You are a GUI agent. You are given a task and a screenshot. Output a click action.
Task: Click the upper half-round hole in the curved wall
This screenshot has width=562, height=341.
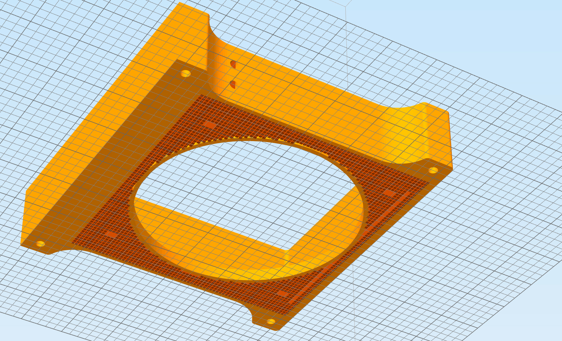point(233,64)
